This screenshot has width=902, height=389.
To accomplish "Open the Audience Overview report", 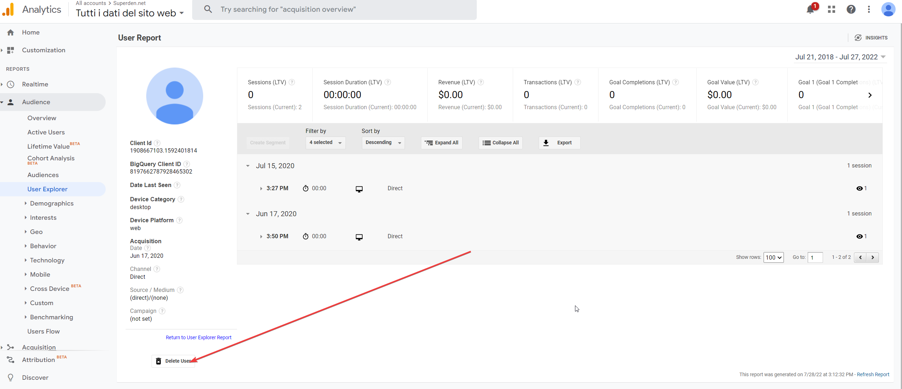I will pos(42,118).
